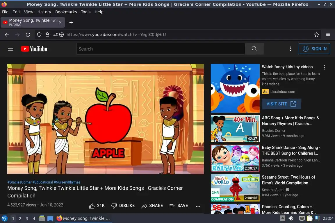Image resolution: width=335 pixels, height=223 pixels.
Task: Click the 4,523,927 views text
Action: pos(22,205)
